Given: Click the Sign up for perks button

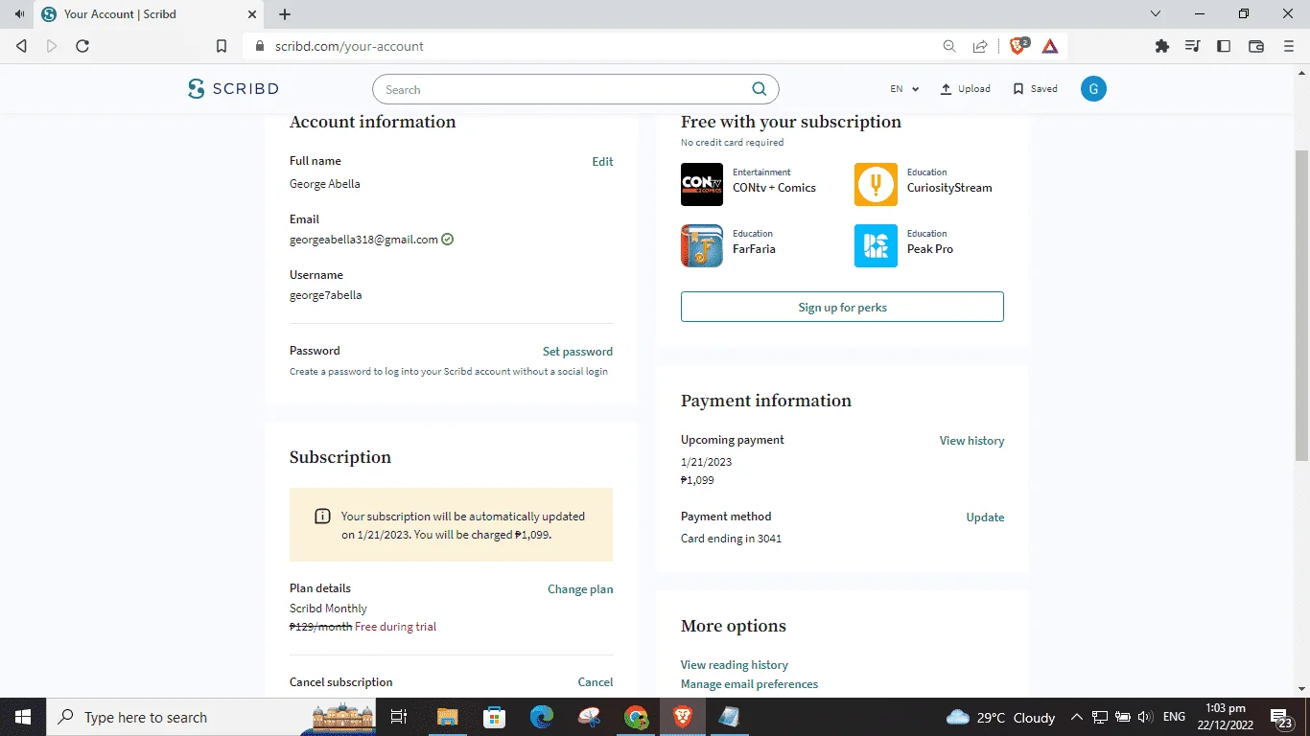Looking at the screenshot, I should (842, 307).
